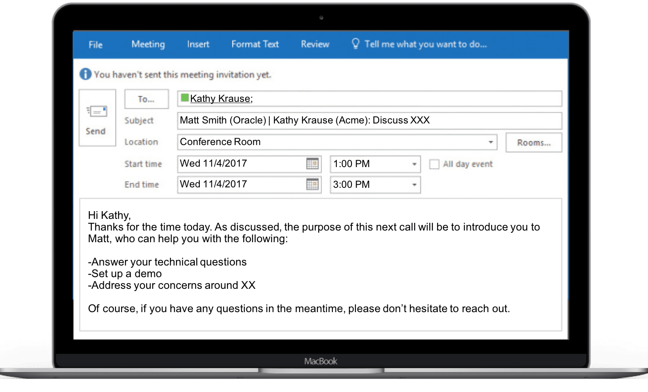Image resolution: width=648 pixels, height=392 pixels.
Task: Click the Kathy Krause recipient name
Action: tap(221, 98)
